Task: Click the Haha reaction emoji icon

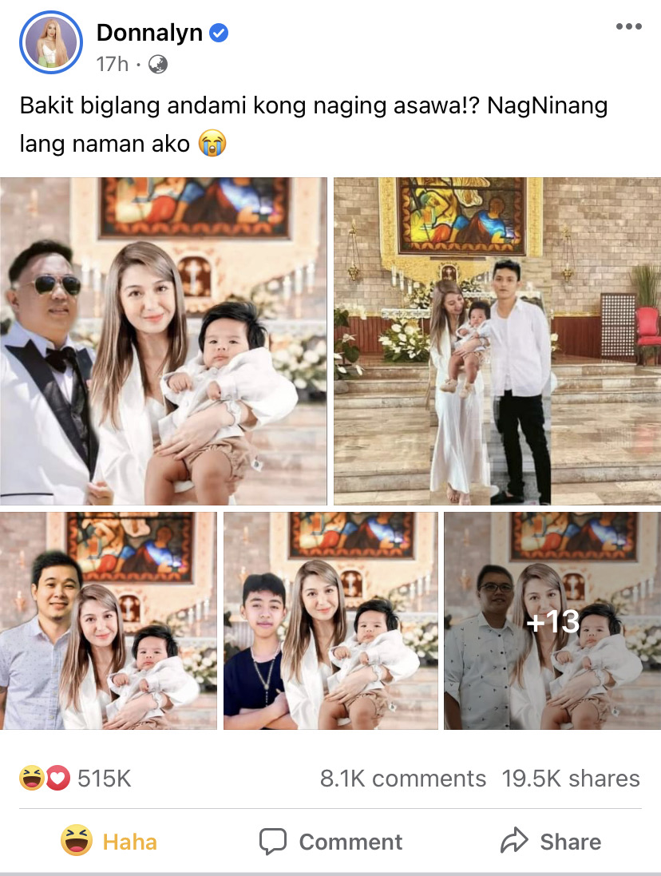Action: 32,779
